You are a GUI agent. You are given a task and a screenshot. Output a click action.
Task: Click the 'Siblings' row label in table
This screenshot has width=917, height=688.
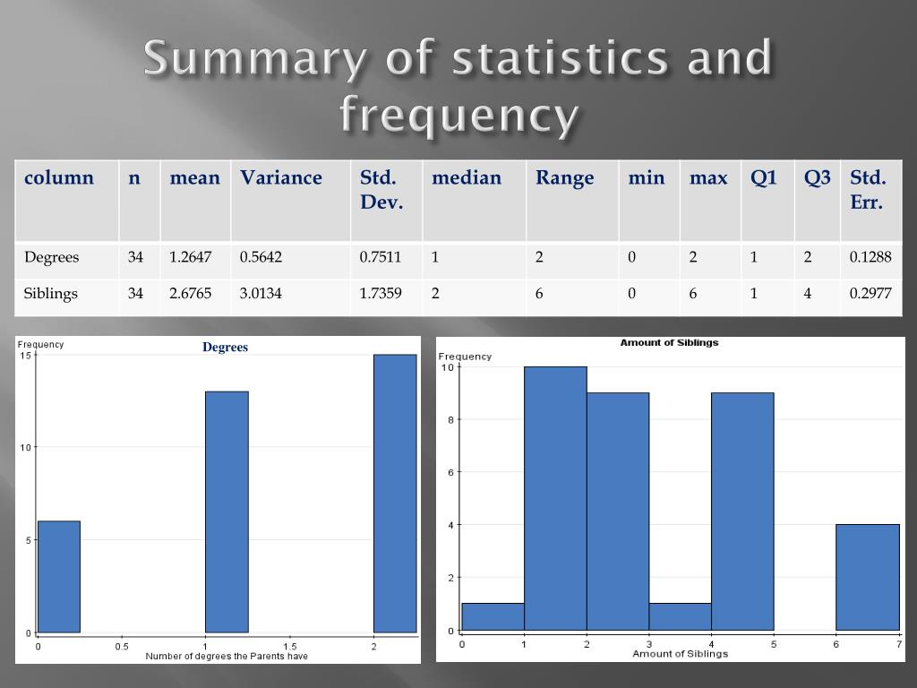point(50,293)
